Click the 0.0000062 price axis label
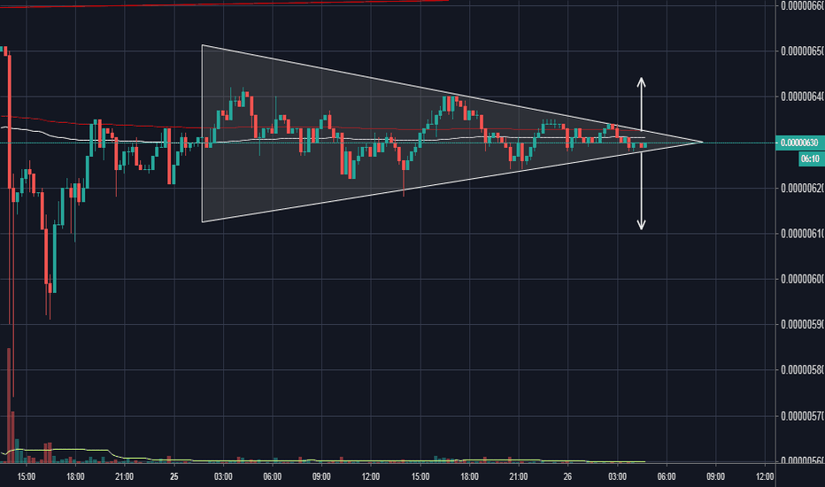Image resolution: width=825 pixels, height=487 pixels. coord(802,188)
